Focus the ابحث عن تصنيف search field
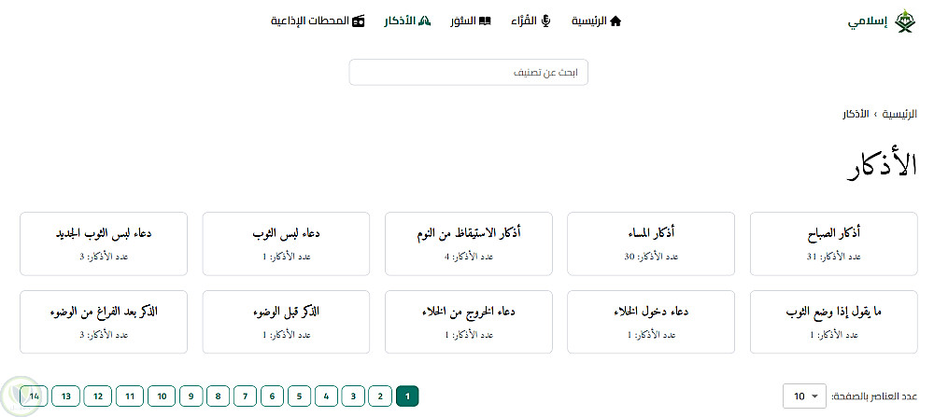934x417 pixels. (469, 72)
